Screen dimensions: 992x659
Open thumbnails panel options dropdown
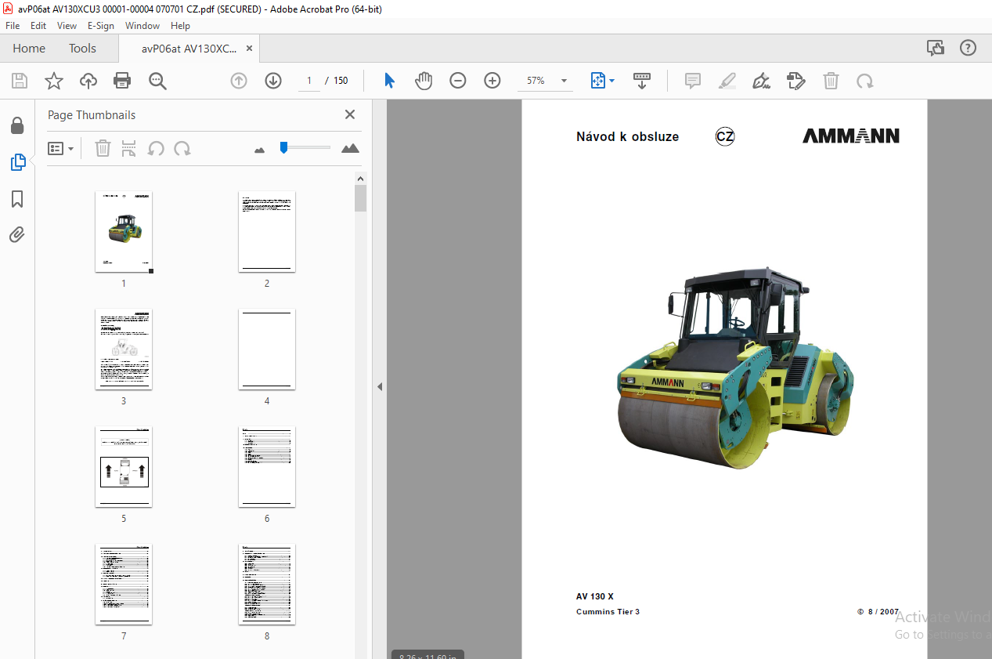point(60,148)
